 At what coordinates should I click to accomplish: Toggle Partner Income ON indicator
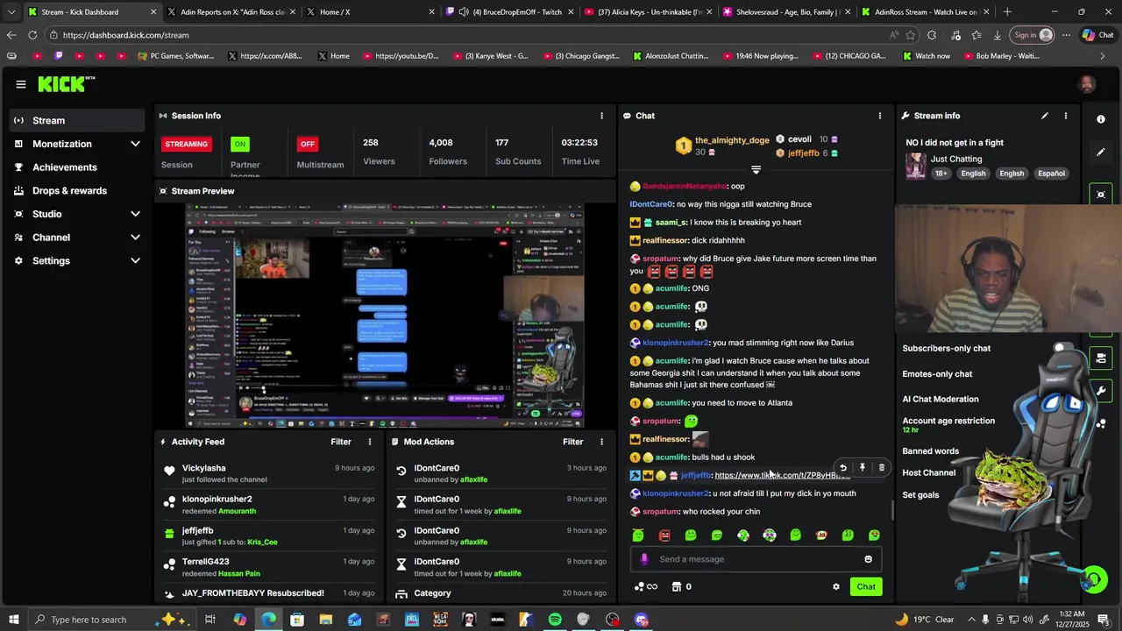pyautogui.click(x=239, y=144)
